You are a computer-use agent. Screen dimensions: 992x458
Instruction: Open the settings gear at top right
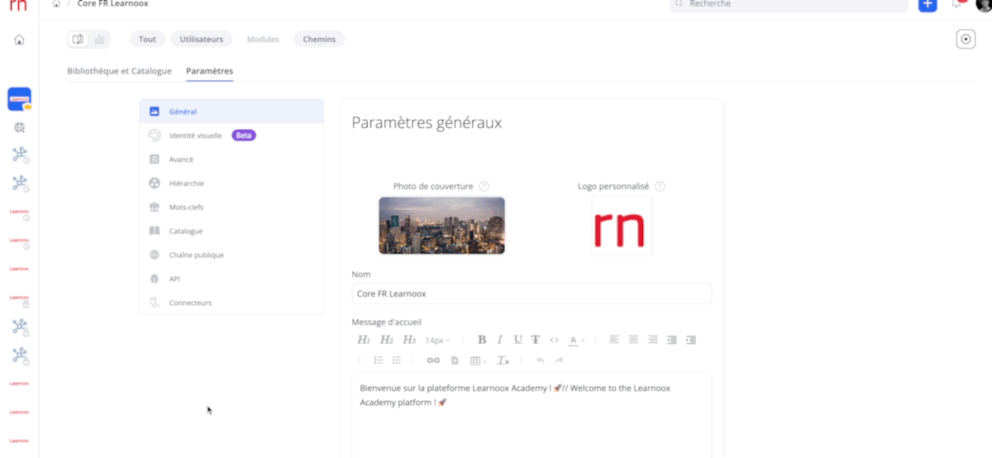(x=966, y=39)
